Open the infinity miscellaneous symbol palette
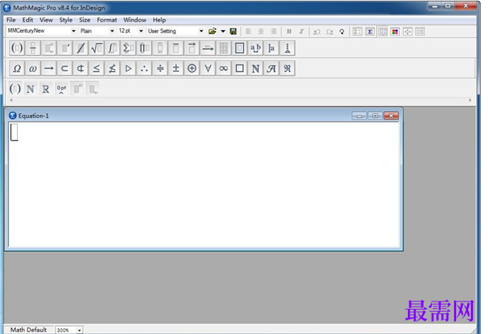This screenshot has height=334, width=488. (x=224, y=68)
